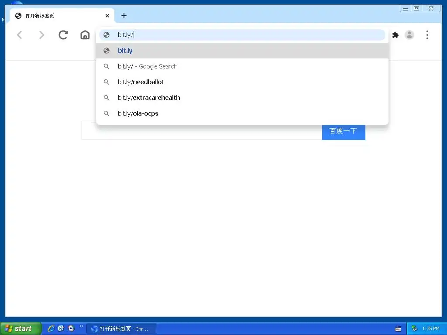Focus the Baidu search input box

point(202,131)
